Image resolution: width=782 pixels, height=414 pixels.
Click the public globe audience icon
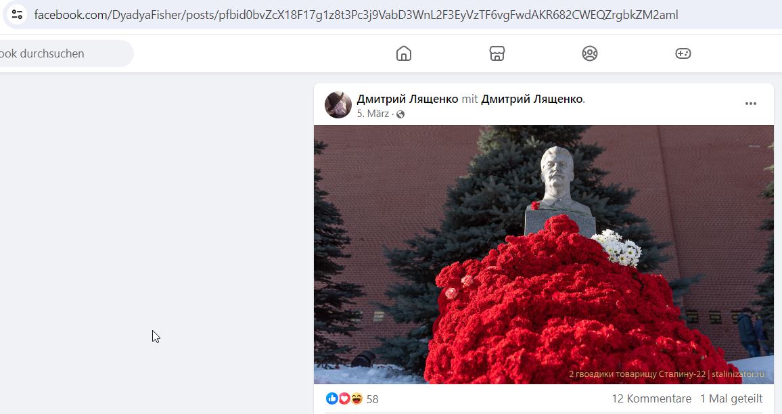click(x=400, y=114)
